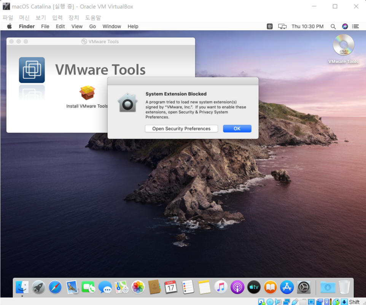
Task: Click the Siri icon in menu bar
Action: click(x=345, y=26)
